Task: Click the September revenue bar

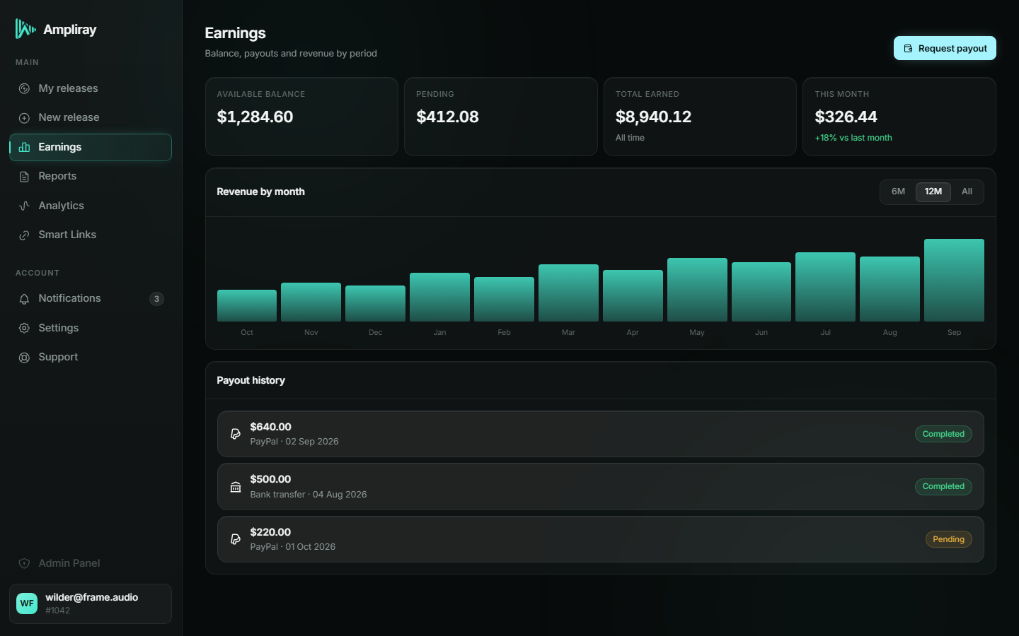Action: click(954, 280)
